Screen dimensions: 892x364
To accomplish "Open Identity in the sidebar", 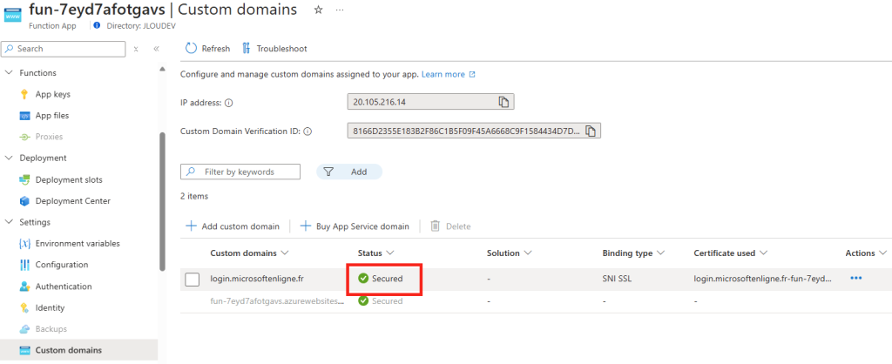I will click(50, 307).
